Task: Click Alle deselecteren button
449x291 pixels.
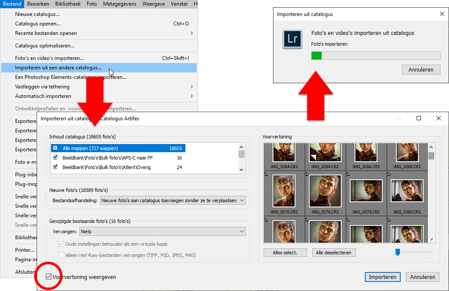Action: pyautogui.click(x=334, y=253)
